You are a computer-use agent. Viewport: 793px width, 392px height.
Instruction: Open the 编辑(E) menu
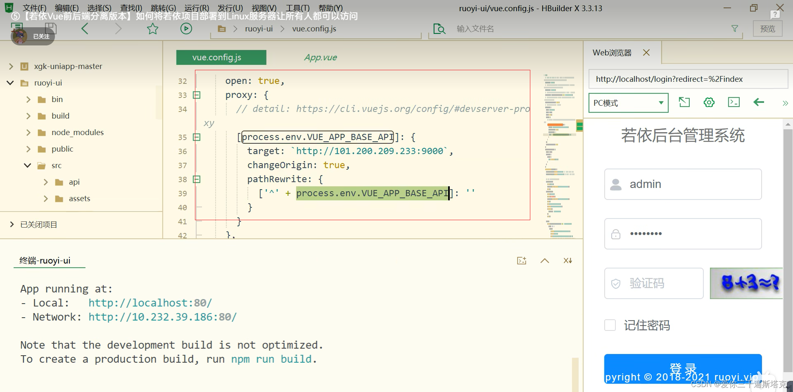(66, 8)
